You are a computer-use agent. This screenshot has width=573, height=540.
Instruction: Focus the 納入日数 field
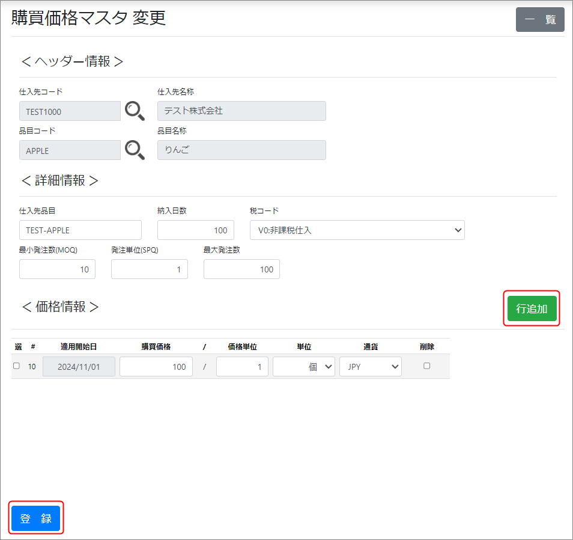196,230
